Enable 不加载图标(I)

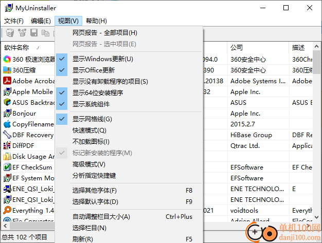129,142
